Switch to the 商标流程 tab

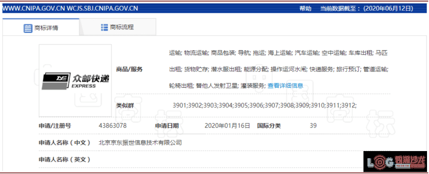[x=118, y=27]
